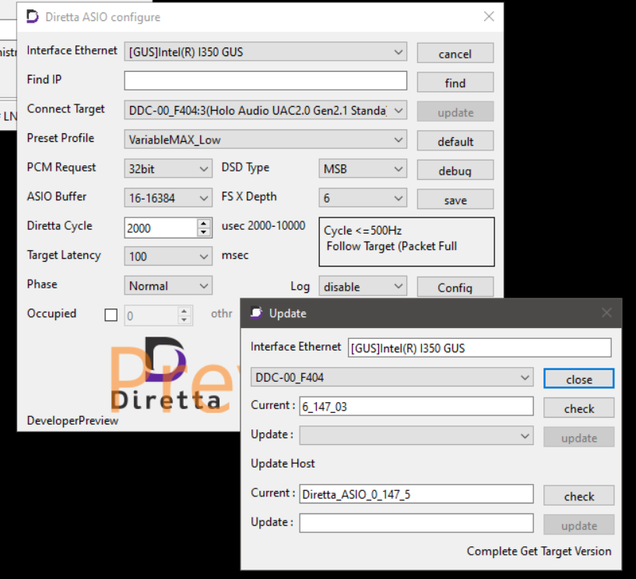Toggle the Occupied checkbox
Screen dimensions: 636x579
coord(111,315)
